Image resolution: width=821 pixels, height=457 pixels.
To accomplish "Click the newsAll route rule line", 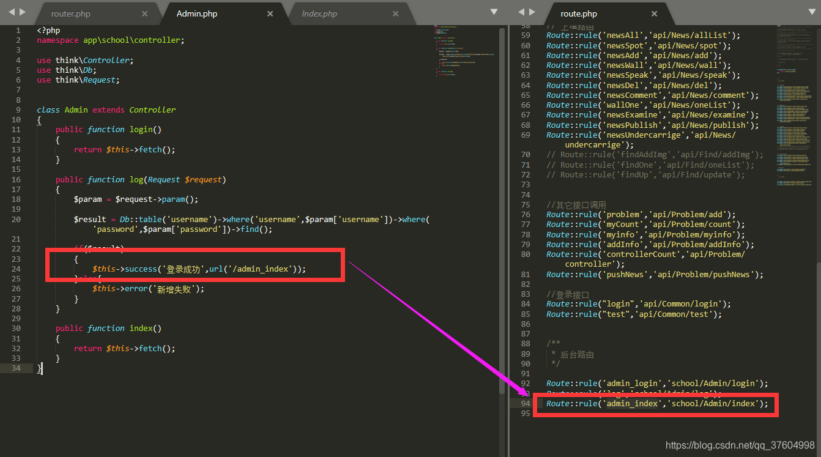I will pyautogui.click(x=643, y=35).
